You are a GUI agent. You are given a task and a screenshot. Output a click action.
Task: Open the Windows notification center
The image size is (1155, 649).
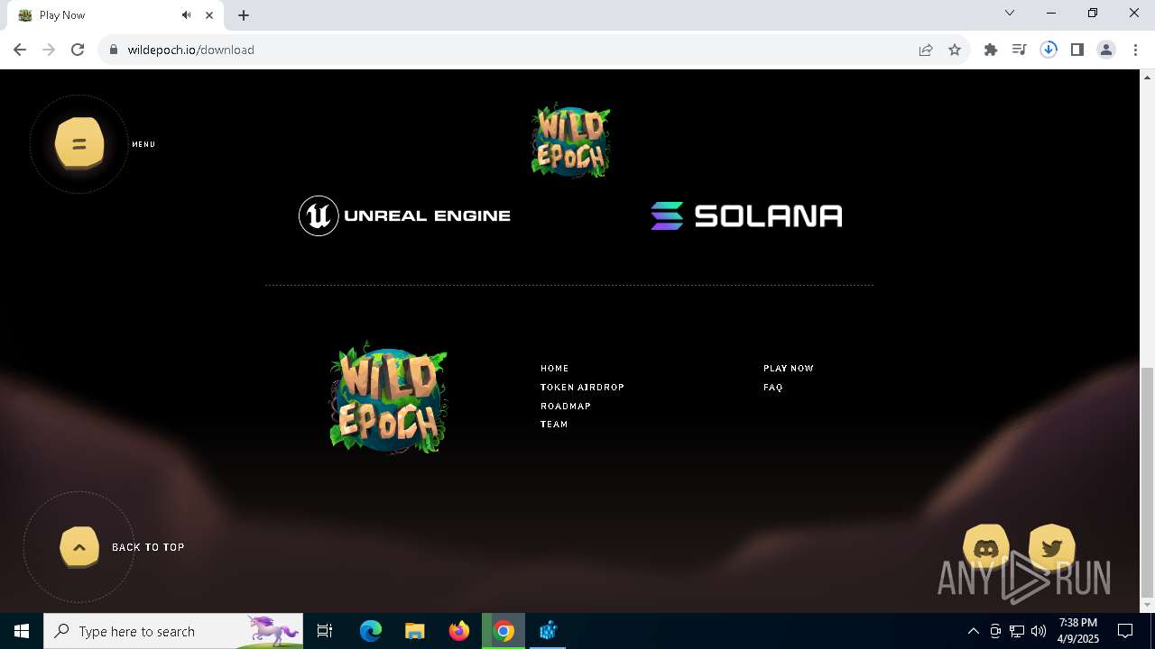coord(1125,631)
